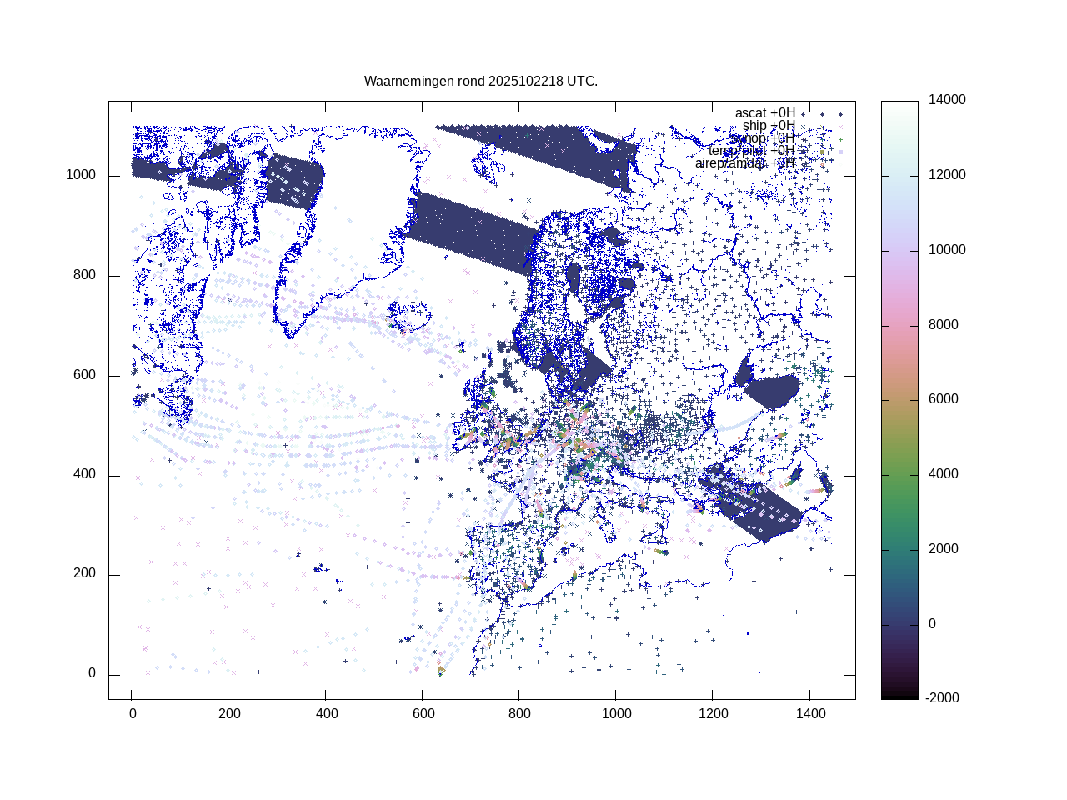Click the -2000 label on the colorbar
Screen dimensions: 1067x800
point(944,698)
